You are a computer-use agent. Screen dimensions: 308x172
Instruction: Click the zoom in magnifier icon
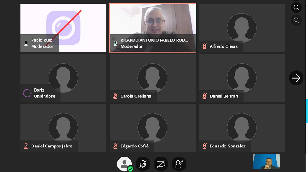tap(296, 8)
